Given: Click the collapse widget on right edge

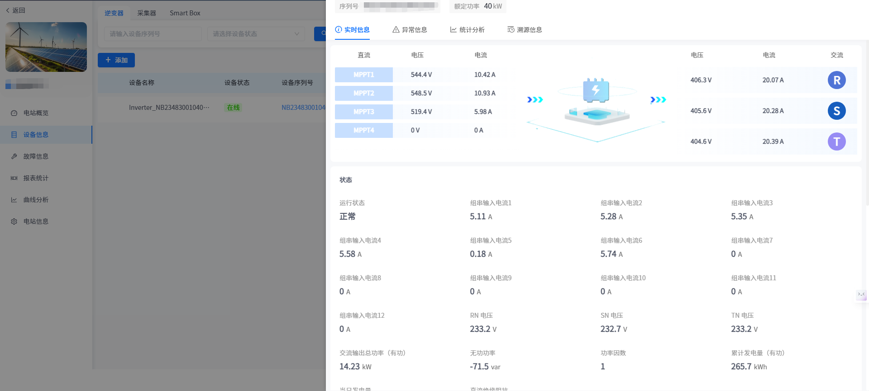Looking at the screenshot, I should [861, 295].
